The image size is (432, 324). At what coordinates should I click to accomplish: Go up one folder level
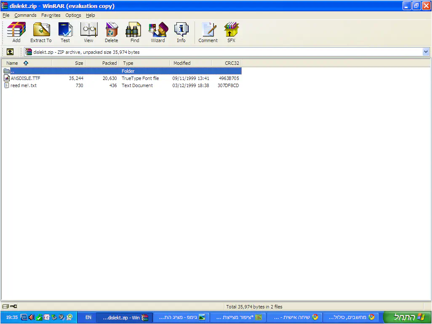[x=10, y=52]
